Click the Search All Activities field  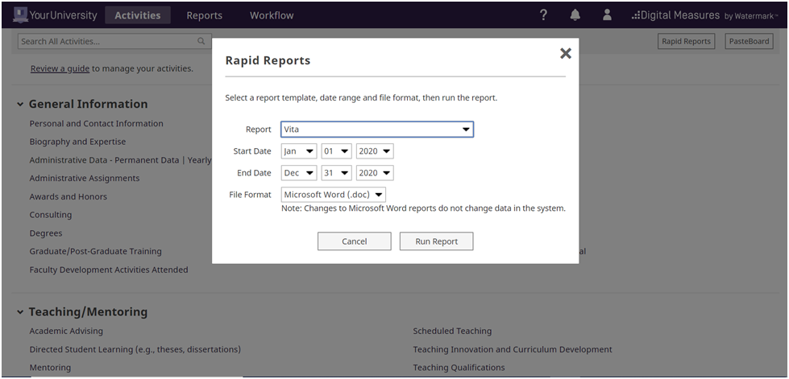pos(114,41)
